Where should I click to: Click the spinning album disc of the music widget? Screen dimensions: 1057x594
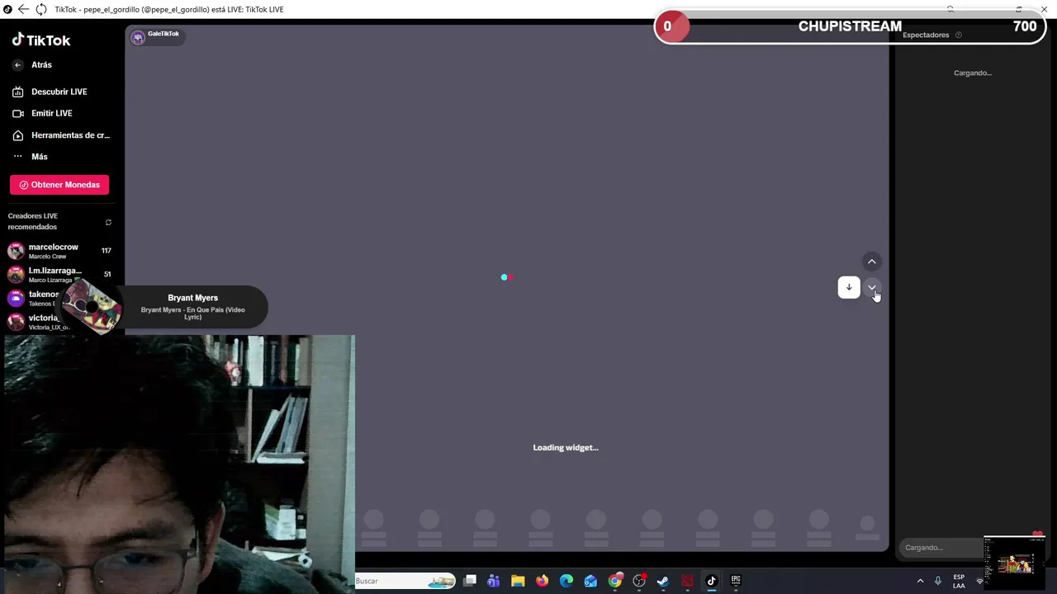click(x=92, y=307)
